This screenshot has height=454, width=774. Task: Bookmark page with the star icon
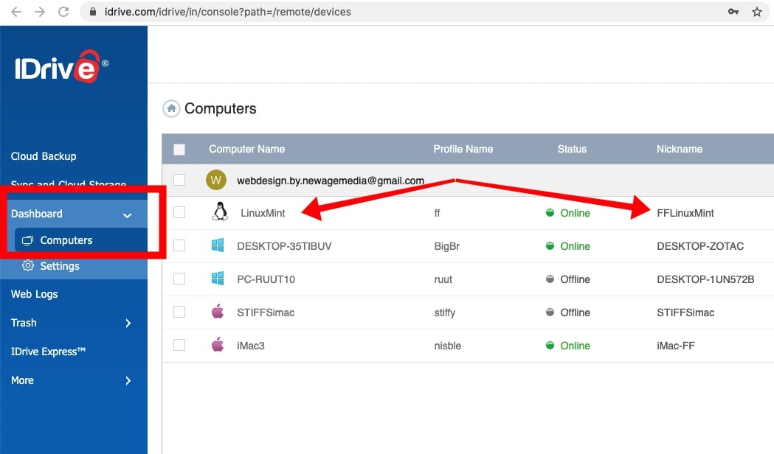pos(756,12)
